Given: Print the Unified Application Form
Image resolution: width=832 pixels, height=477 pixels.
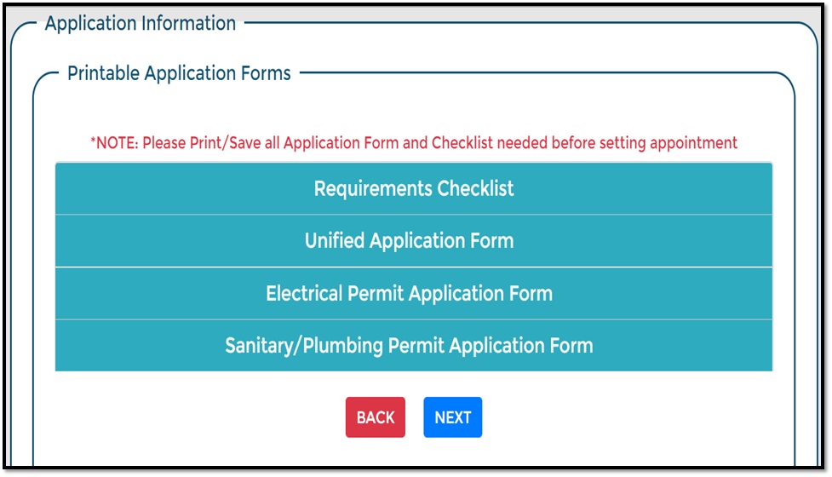Looking at the screenshot, I should coord(410,241).
